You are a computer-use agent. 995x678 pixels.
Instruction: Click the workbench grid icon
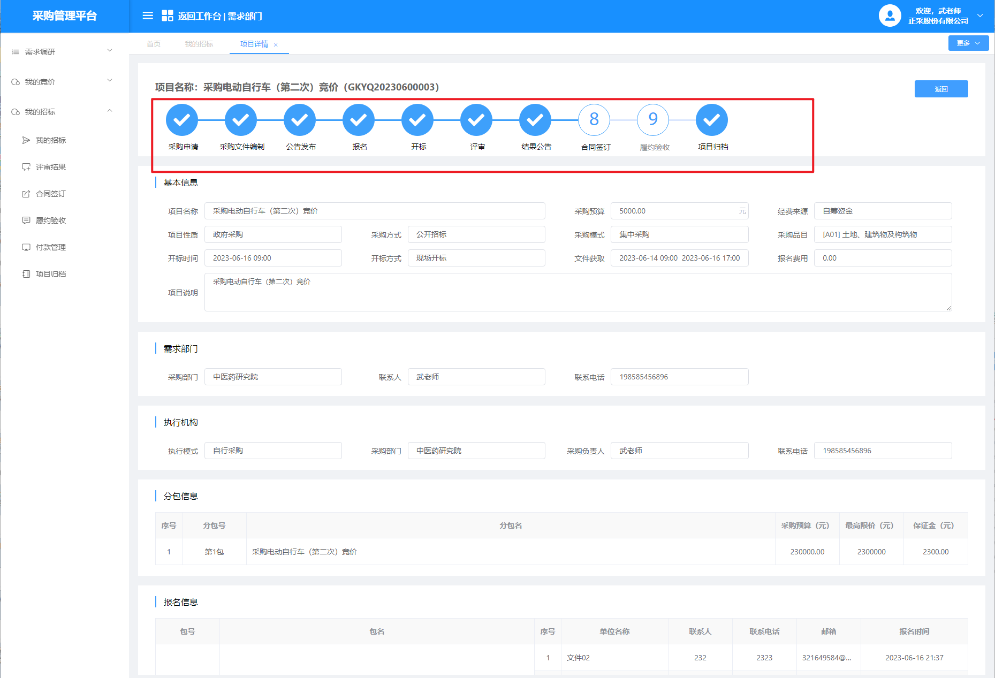tap(168, 16)
